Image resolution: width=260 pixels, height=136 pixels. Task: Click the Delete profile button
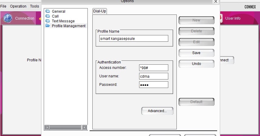tap(196, 31)
